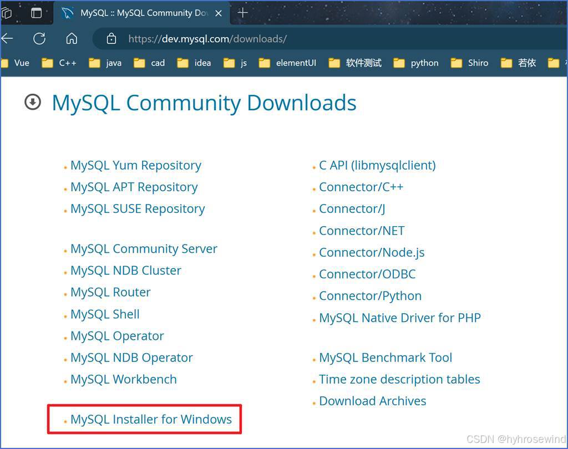Go to browser home page icon
Viewport: 568px width, 449px height.
click(72, 38)
